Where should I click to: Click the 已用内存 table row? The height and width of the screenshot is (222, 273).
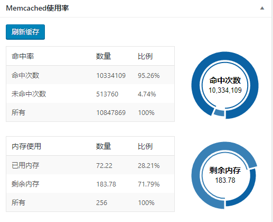(x=90, y=165)
